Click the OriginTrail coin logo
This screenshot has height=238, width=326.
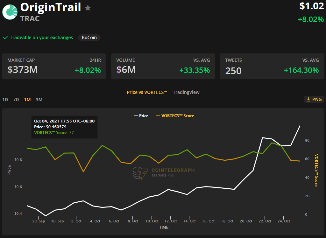pyautogui.click(x=10, y=12)
